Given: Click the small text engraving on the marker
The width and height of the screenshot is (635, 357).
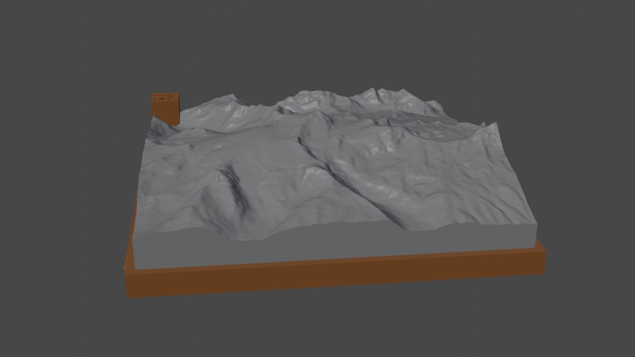Looking at the screenshot, I should pos(171,99).
